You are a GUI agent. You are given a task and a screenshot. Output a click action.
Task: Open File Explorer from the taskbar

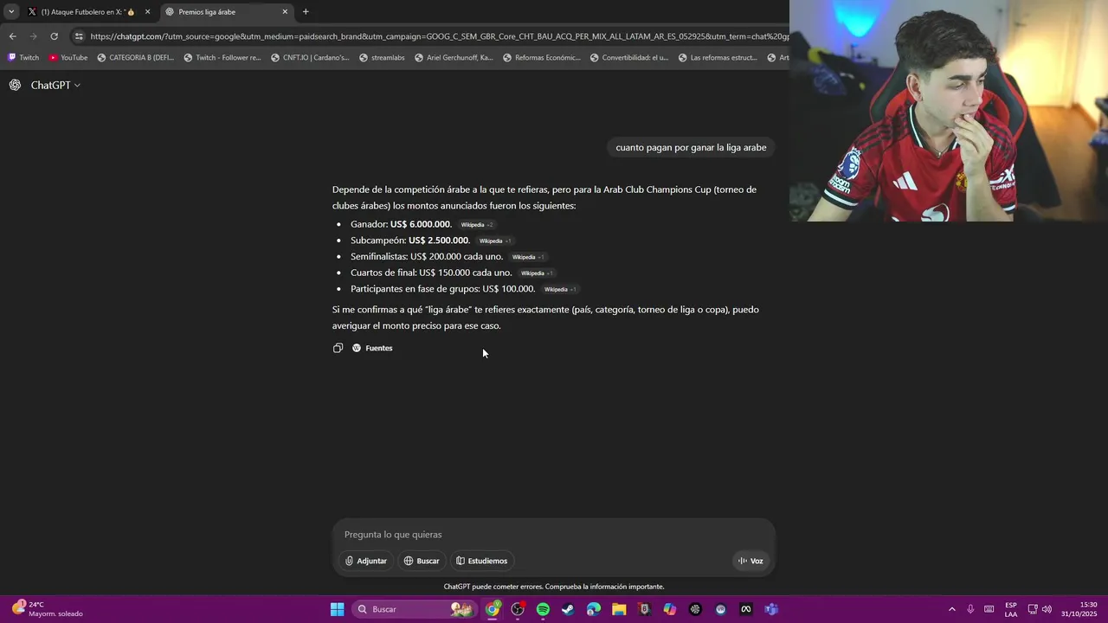pos(619,609)
